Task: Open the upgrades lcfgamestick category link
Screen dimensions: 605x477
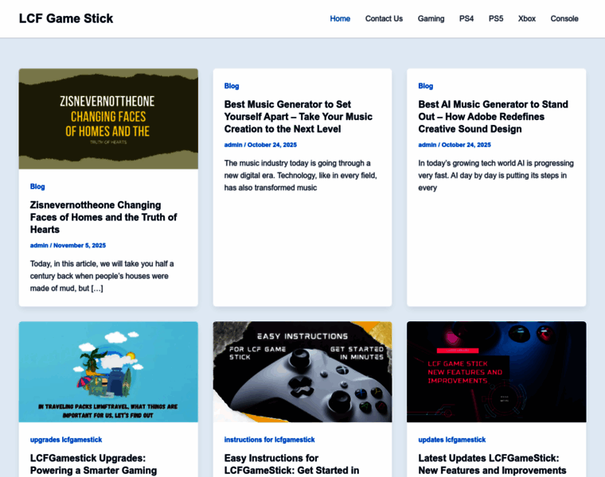Action: [66, 440]
